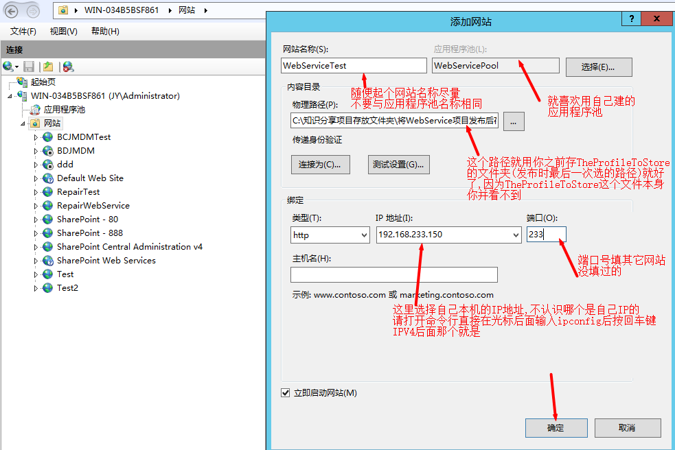Image resolution: width=675 pixels, height=450 pixels.
Task: Select the ddd site label
Action: 65,165
